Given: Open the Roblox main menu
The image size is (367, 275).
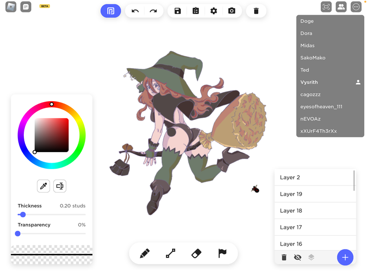Looking at the screenshot, I should [11, 7].
